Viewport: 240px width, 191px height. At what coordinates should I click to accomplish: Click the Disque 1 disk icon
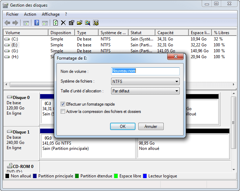click(10, 131)
